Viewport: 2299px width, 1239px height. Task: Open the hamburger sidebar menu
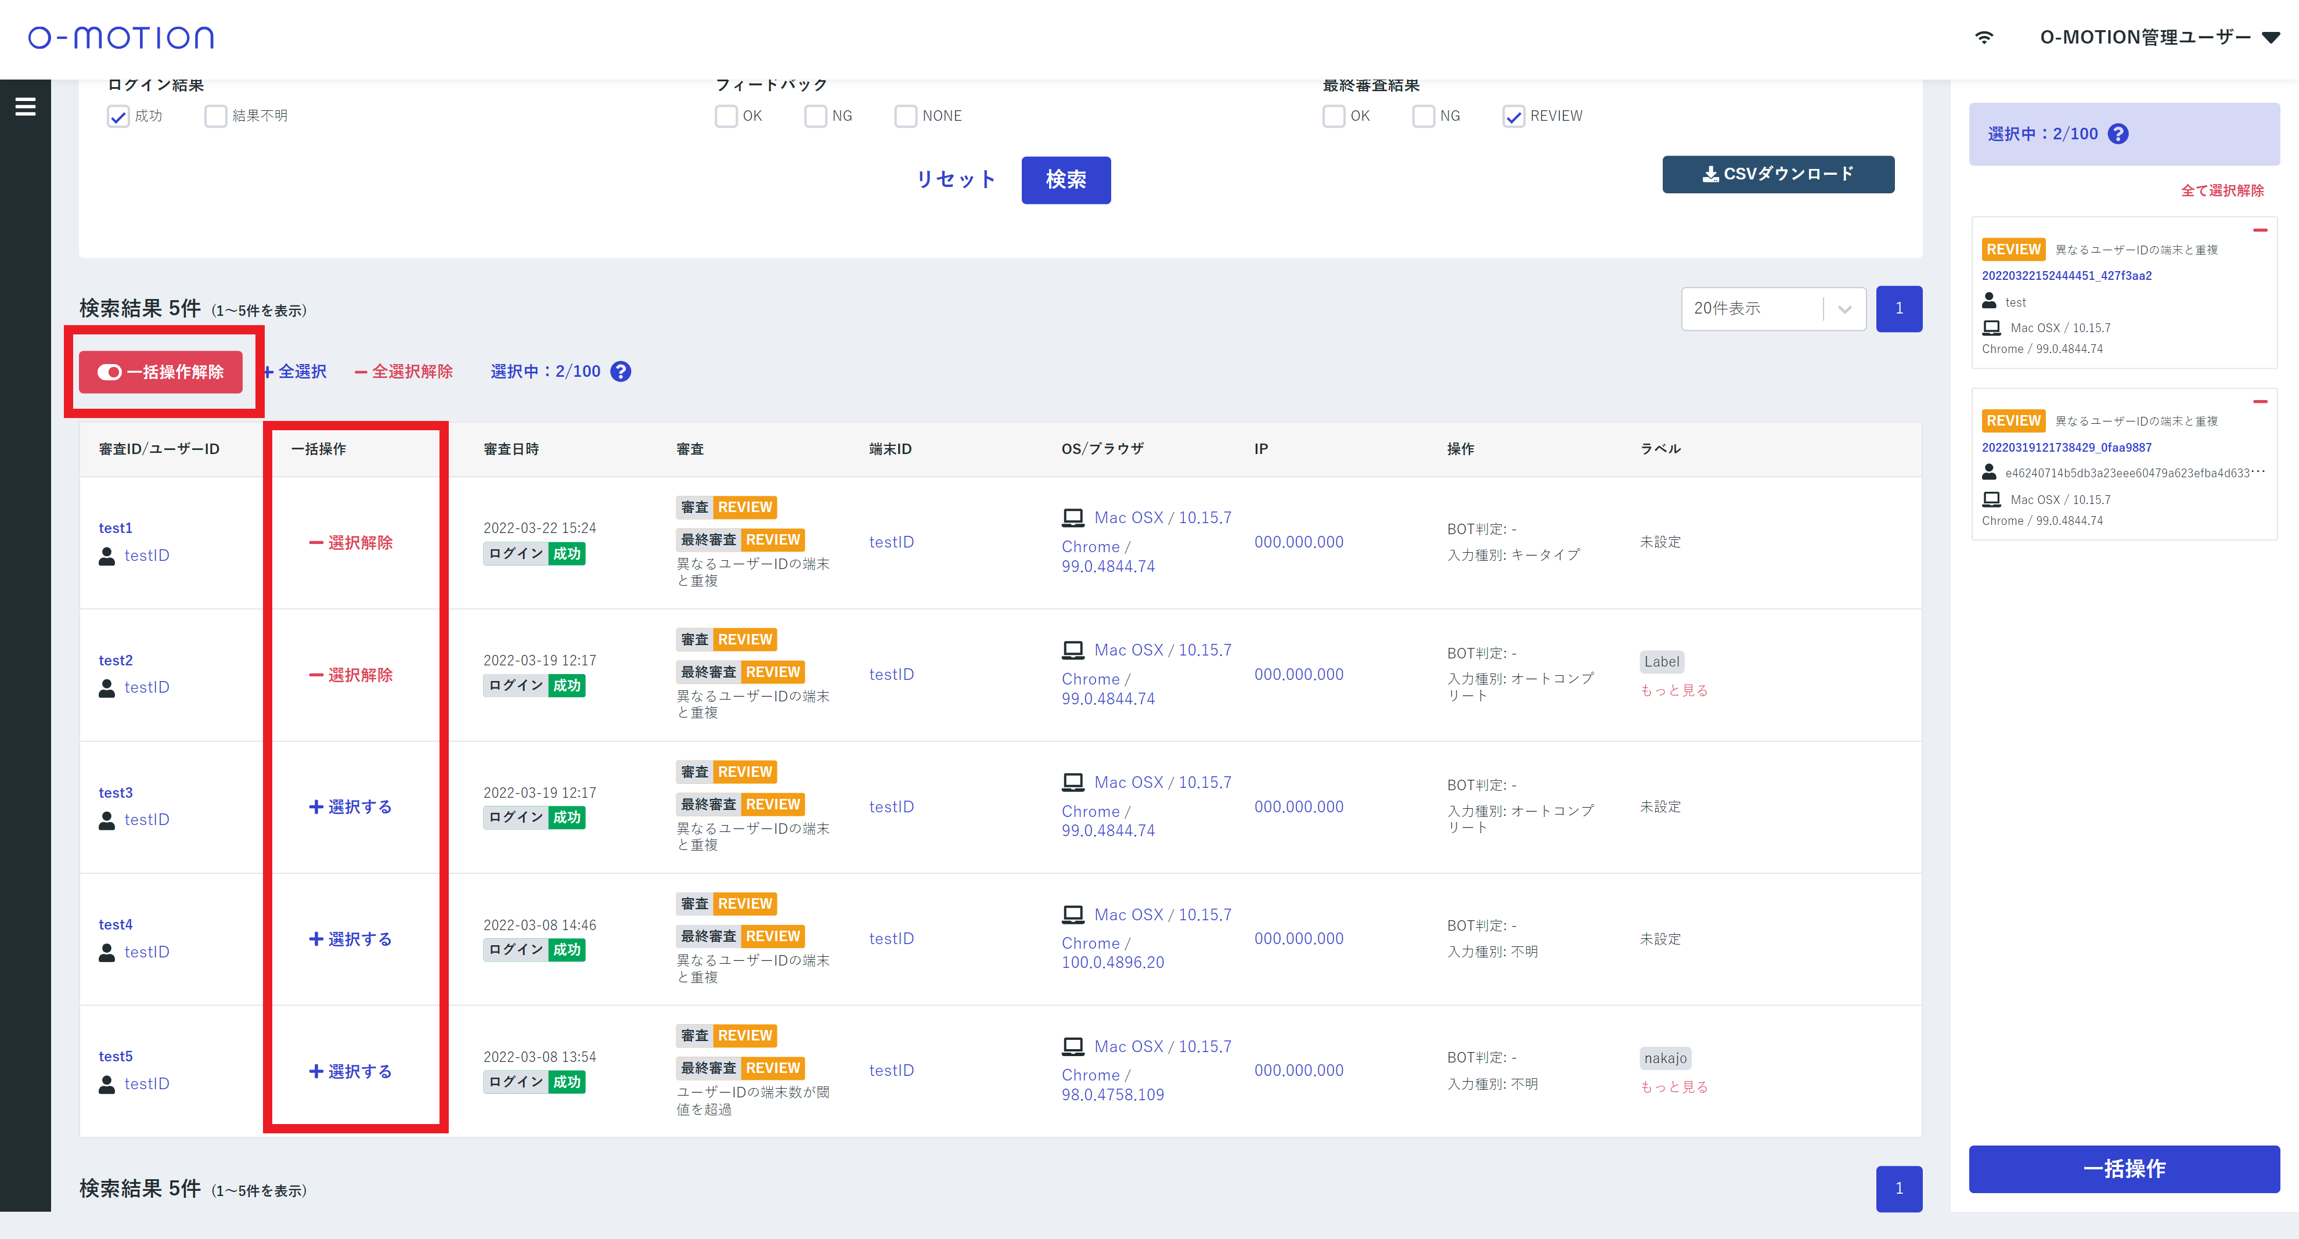click(26, 107)
